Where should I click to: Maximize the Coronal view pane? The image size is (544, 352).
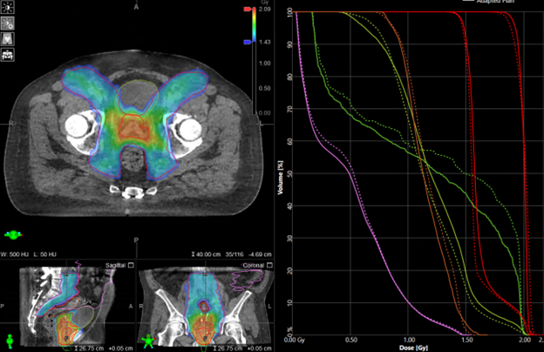[x=269, y=265]
